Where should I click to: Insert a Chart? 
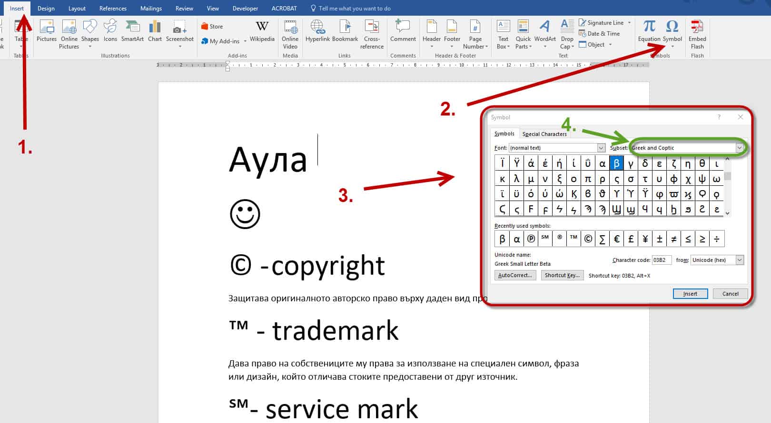pos(155,31)
